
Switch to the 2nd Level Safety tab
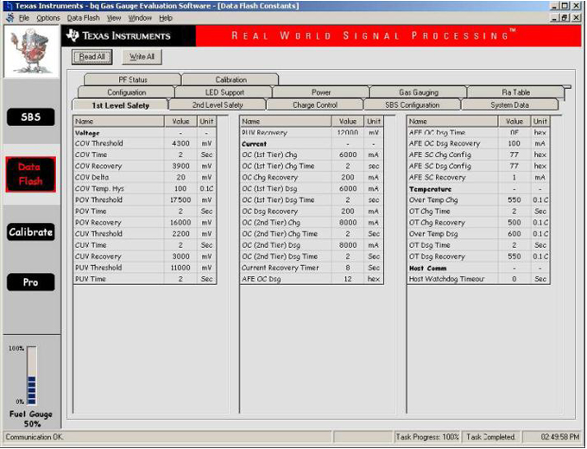tap(218, 105)
